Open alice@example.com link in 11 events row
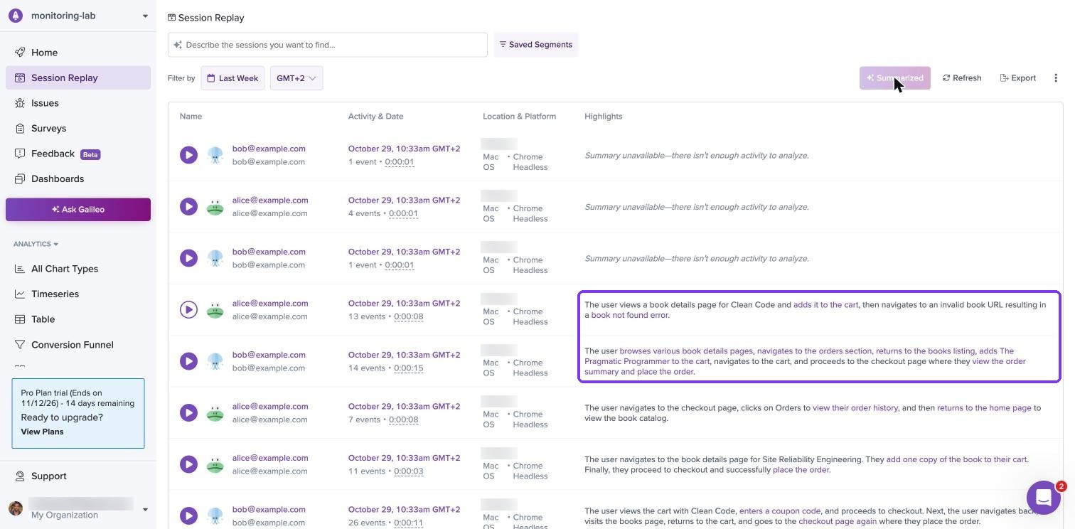Image resolution: width=1075 pixels, height=529 pixels. pos(270,458)
